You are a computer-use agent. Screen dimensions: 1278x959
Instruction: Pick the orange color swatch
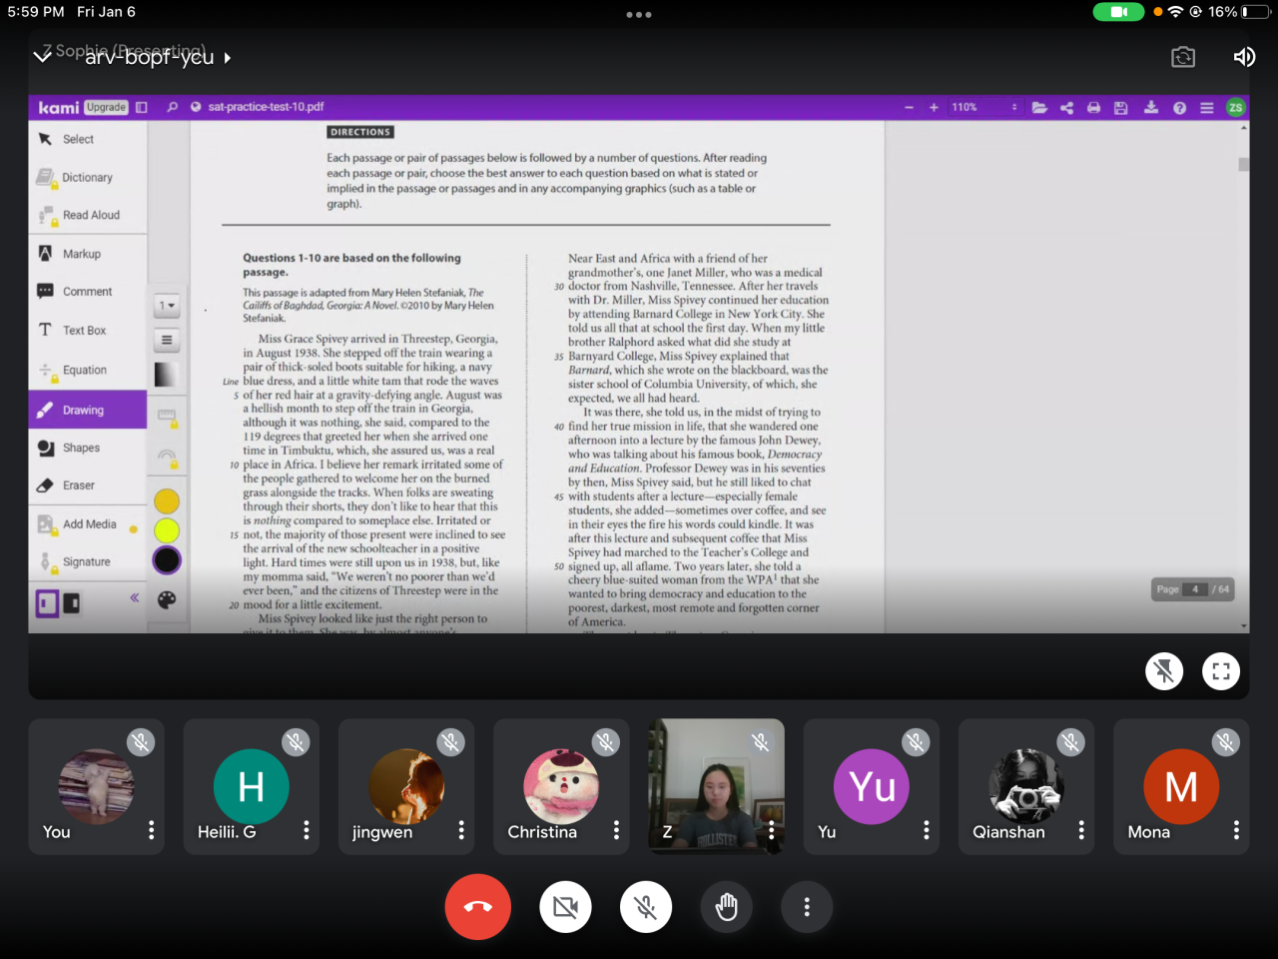tap(167, 501)
